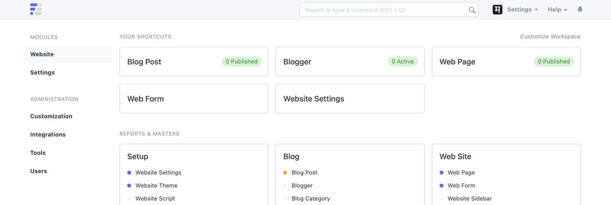Viewport: 611px width, 205px height.
Task: Open the notifications bell
Action: point(580,10)
